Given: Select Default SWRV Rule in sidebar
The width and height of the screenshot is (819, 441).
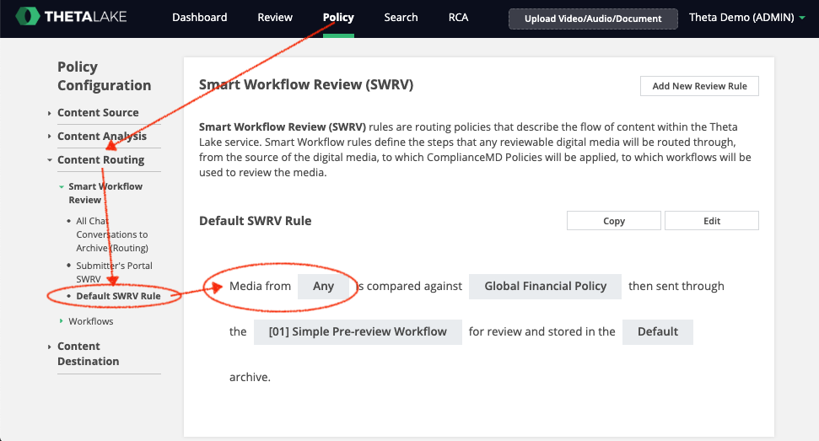Looking at the screenshot, I should coord(119,296).
